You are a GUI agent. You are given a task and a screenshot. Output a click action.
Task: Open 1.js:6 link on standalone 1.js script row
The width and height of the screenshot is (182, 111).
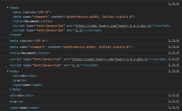(173, 65)
